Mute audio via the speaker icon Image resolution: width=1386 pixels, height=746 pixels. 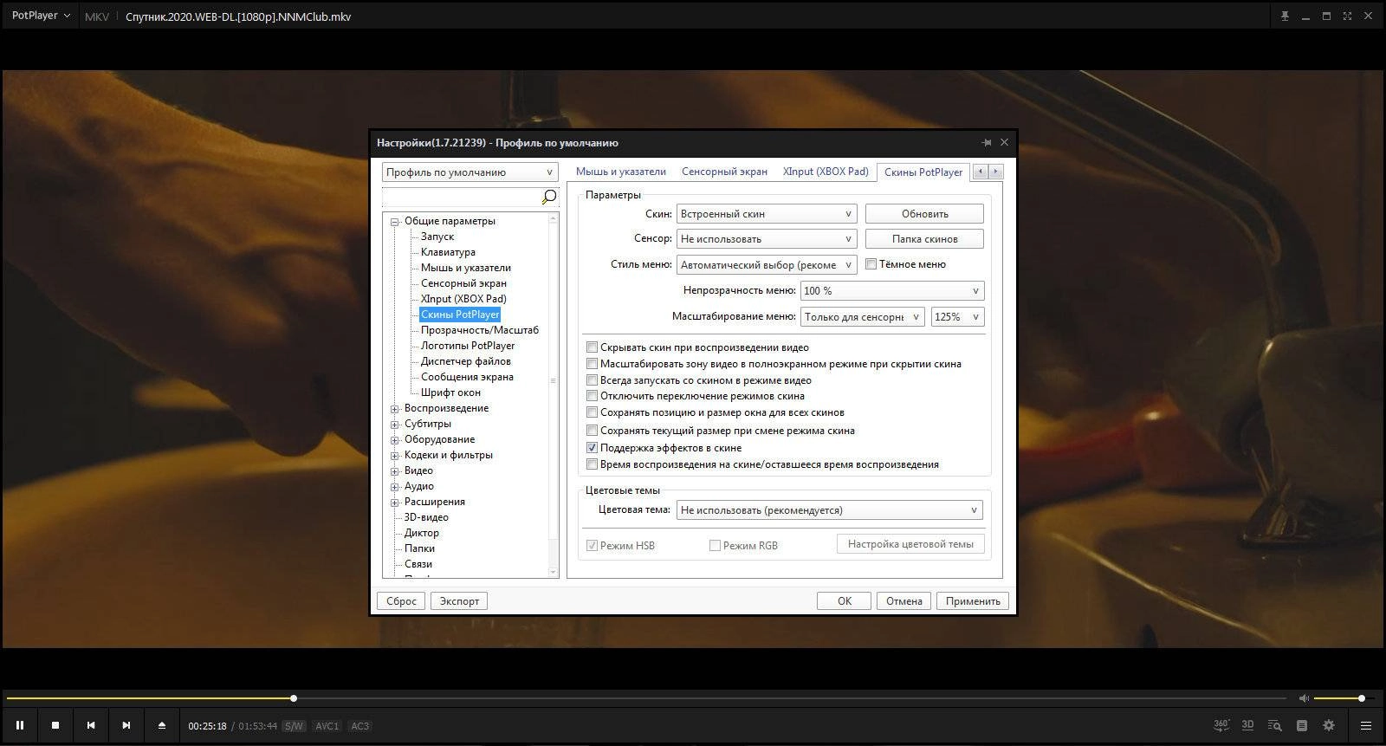[x=1304, y=698]
